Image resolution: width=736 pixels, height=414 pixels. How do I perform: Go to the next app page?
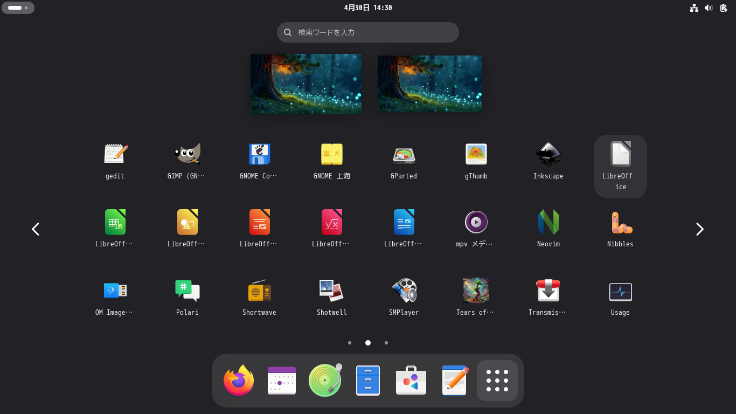699,229
